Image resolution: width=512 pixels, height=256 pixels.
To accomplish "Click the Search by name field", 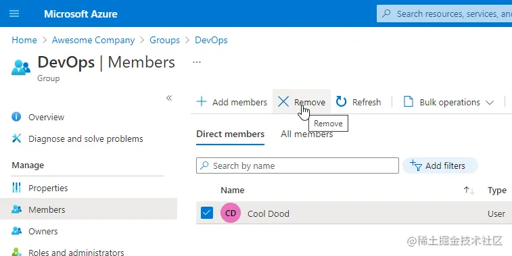I will pos(298,165).
